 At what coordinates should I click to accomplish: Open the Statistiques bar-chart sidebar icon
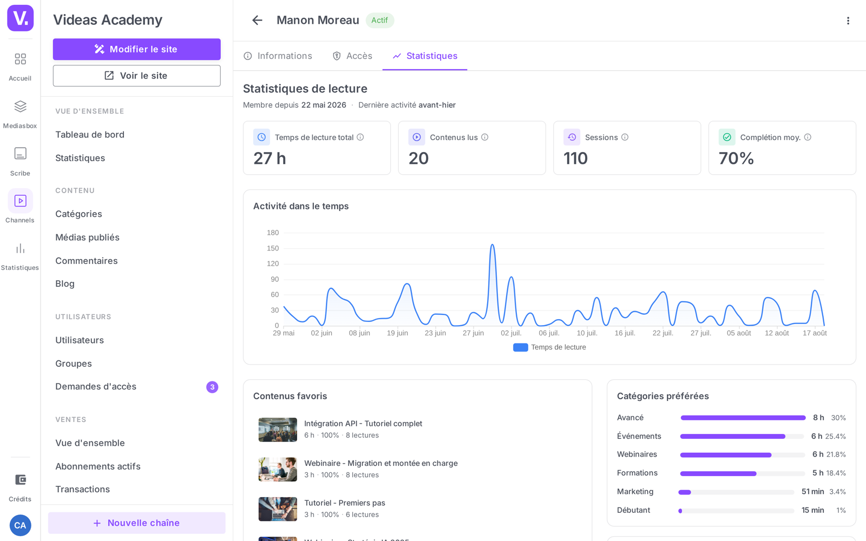coord(20,248)
